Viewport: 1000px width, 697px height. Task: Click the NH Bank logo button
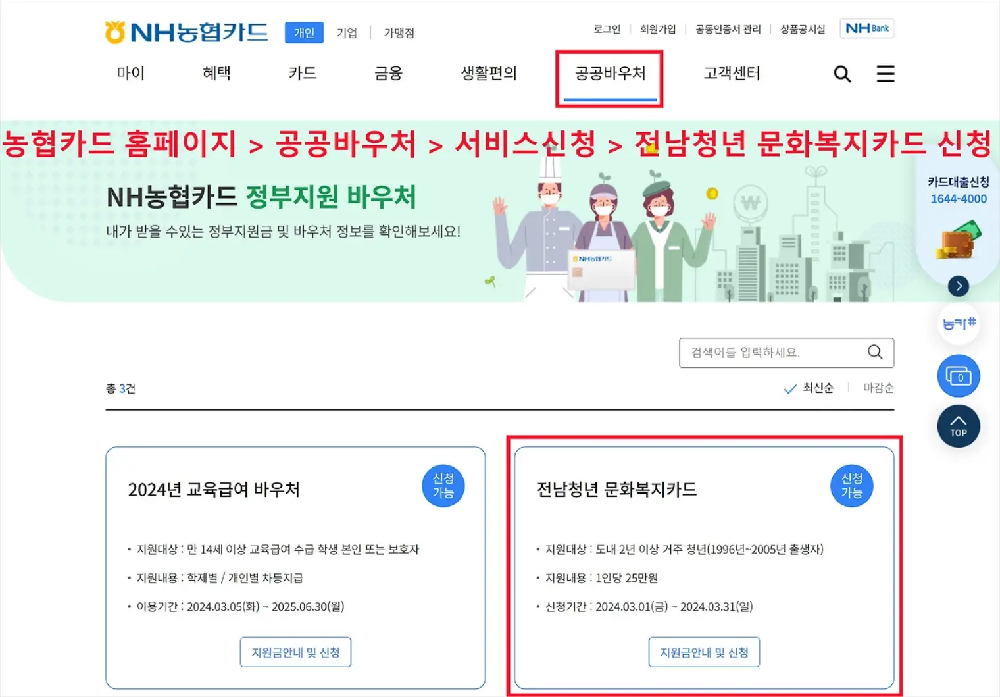click(867, 28)
